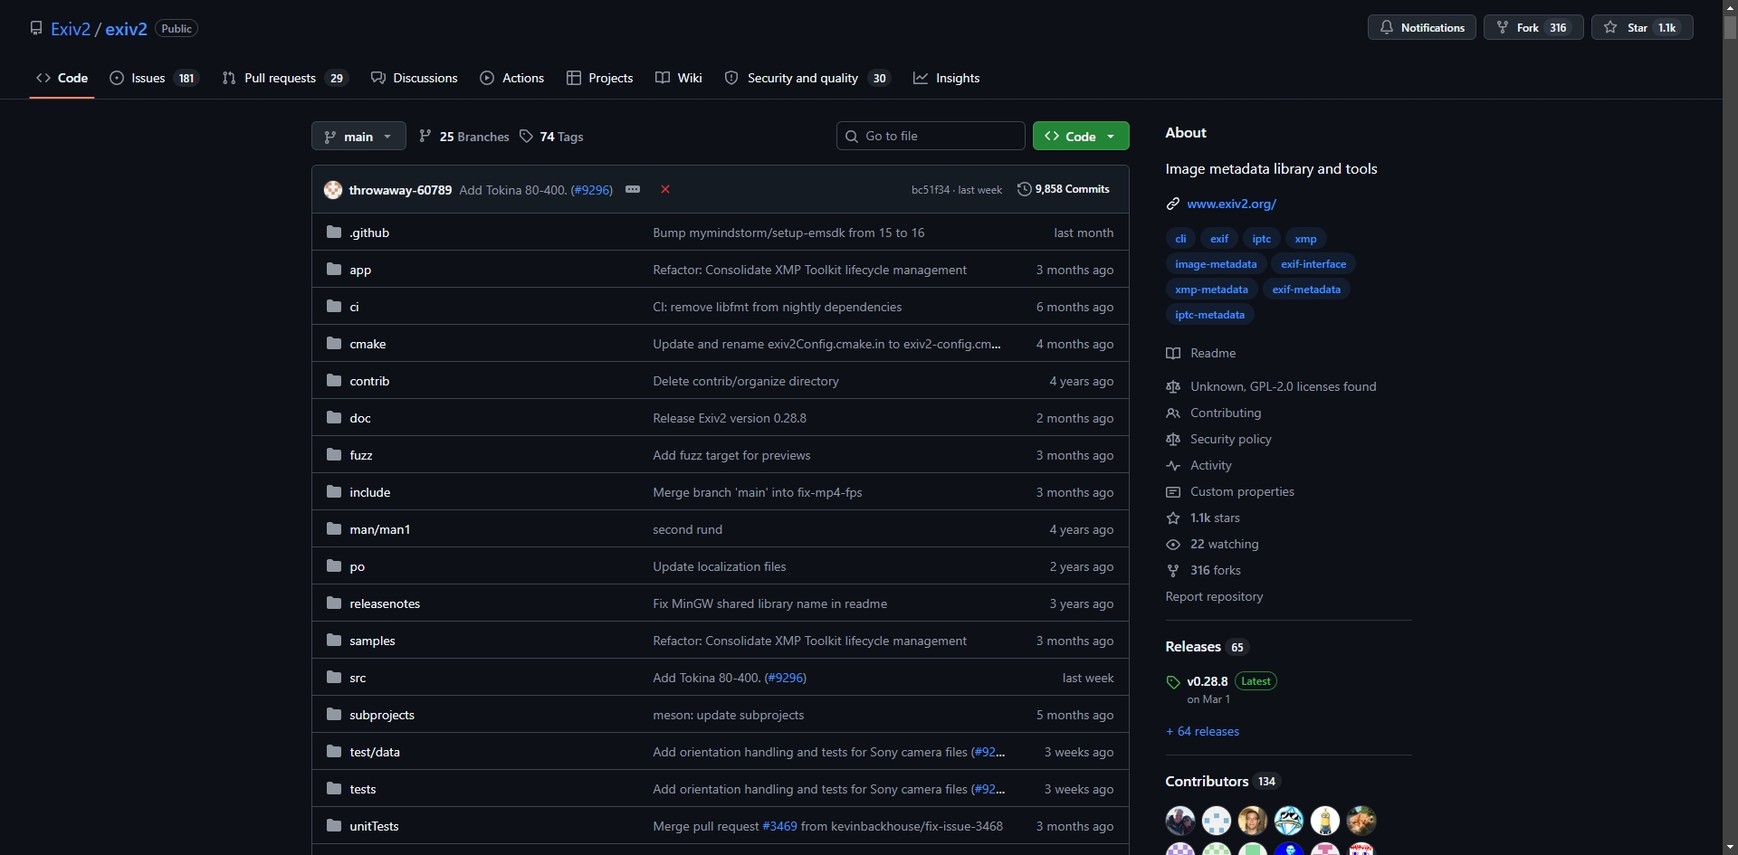Open the main branch dropdown
The image size is (1738, 855).
[358, 137]
